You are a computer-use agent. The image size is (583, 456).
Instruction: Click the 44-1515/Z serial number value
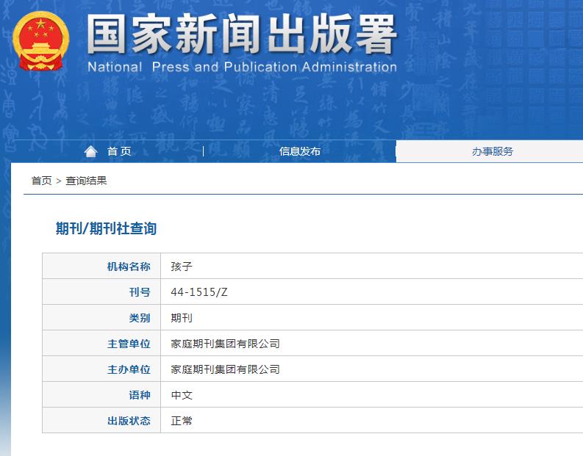(x=199, y=292)
